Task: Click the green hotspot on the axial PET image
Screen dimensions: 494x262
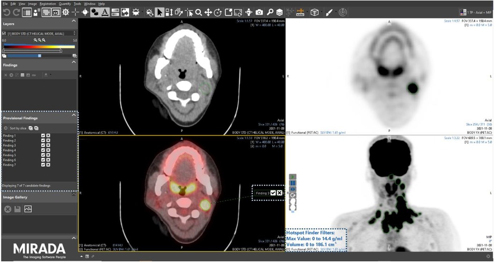Action: tap(413, 88)
